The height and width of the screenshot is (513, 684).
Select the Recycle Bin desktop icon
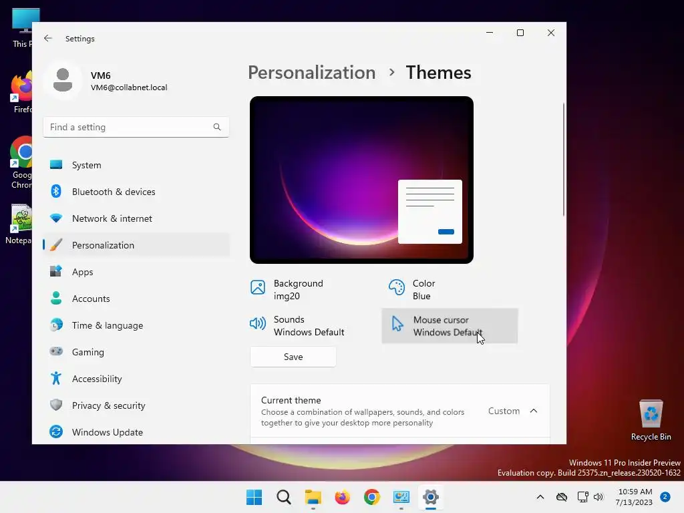coord(651,421)
